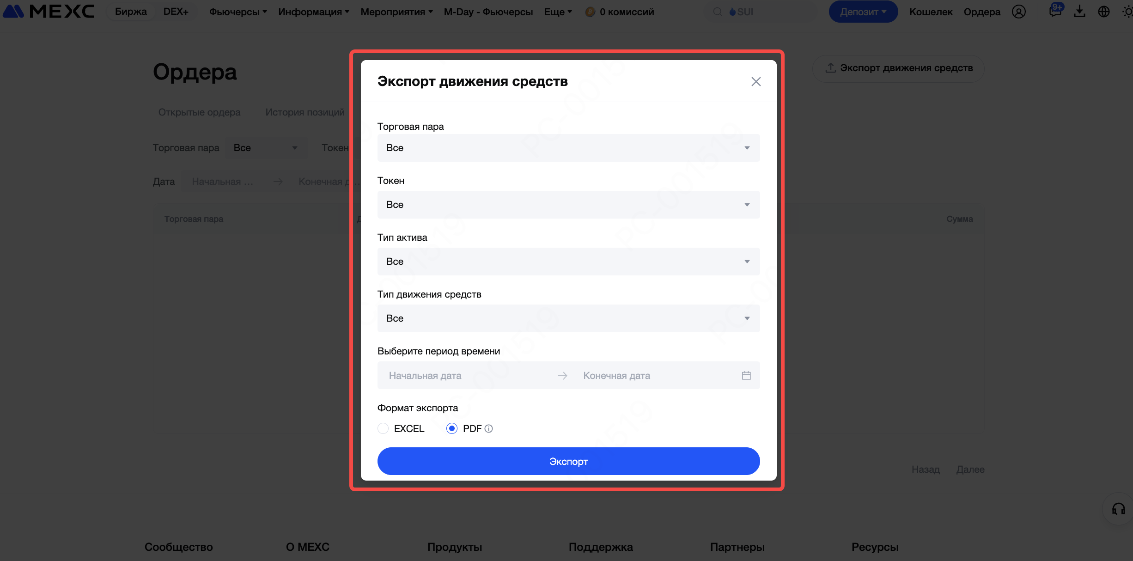The width and height of the screenshot is (1133, 561).
Task: Click the download app icon
Action: [1079, 12]
